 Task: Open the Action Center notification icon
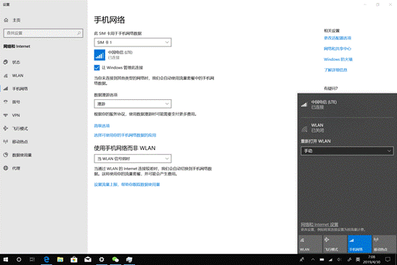pos(388,259)
